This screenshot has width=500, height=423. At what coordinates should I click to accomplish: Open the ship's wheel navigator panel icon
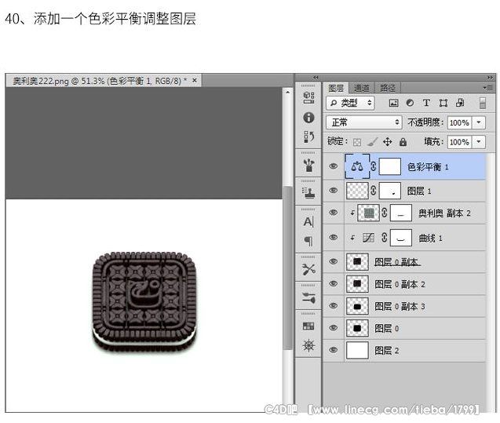308,345
